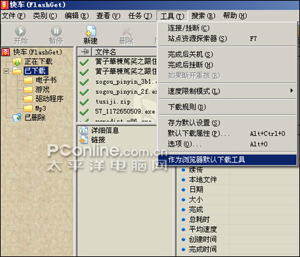Select the 57_1172650509.exe file row
The height and width of the screenshot is (257, 300).
pyautogui.click(x=117, y=111)
